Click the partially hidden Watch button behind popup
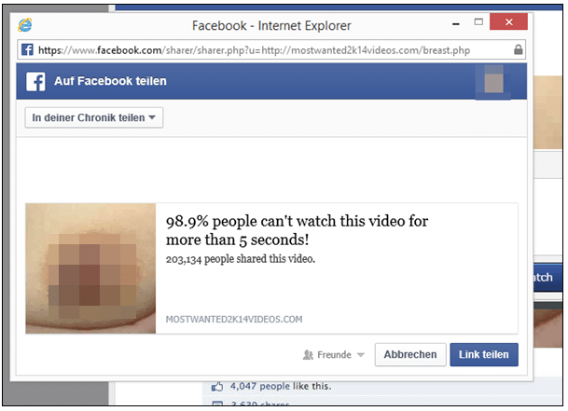This screenshot has height=411, width=568. [547, 278]
